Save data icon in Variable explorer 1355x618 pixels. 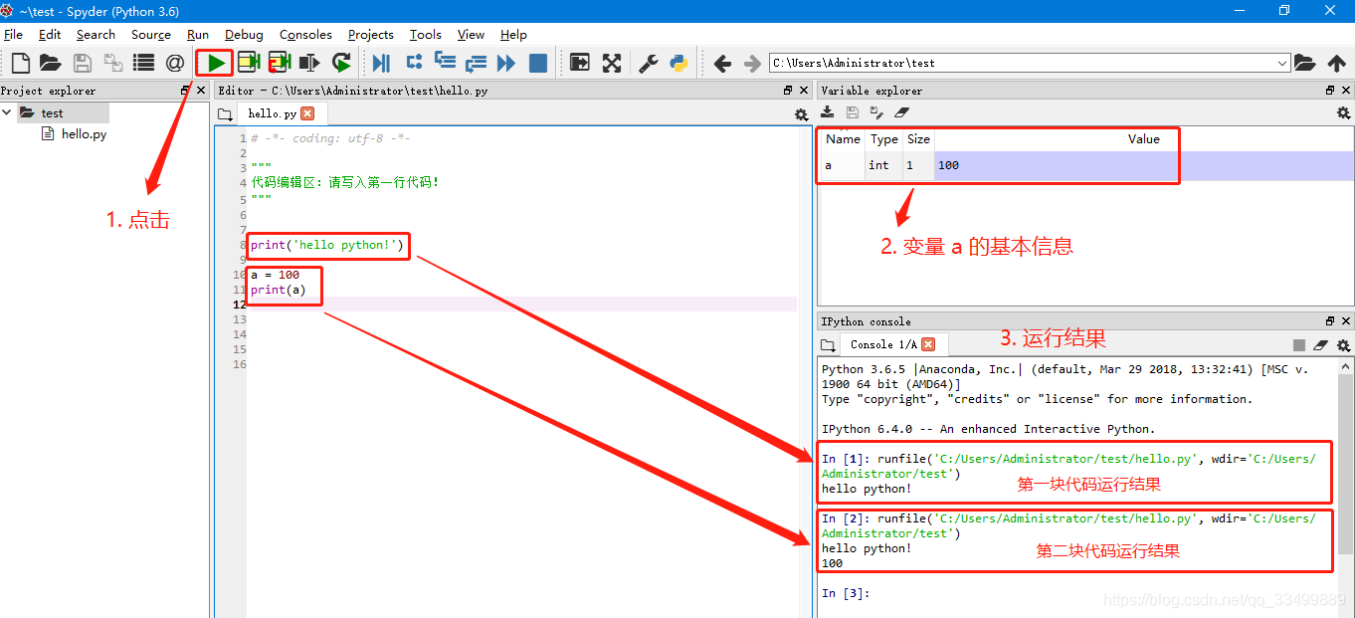852,112
